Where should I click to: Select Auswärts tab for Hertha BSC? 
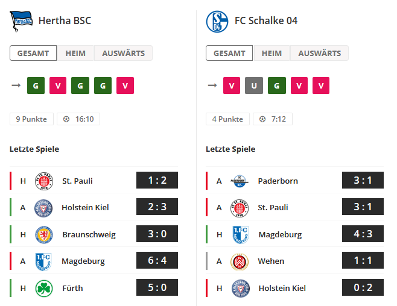click(x=123, y=53)
